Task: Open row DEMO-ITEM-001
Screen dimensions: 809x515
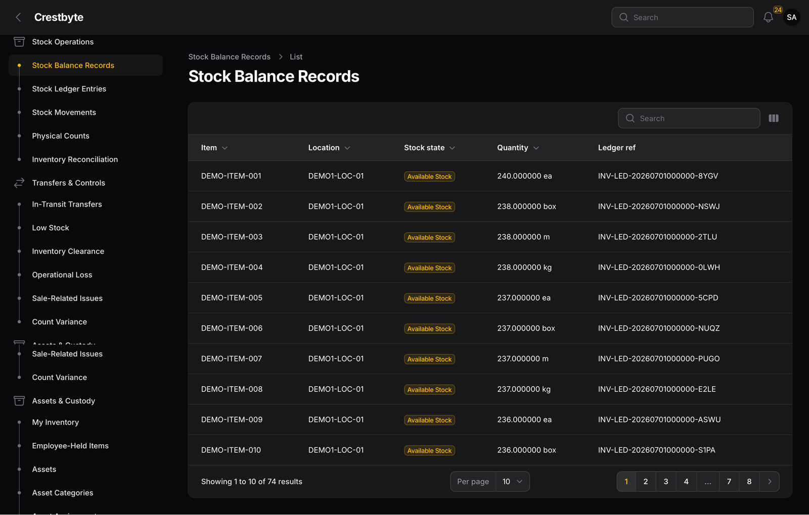Action: [x=490, y=176]
